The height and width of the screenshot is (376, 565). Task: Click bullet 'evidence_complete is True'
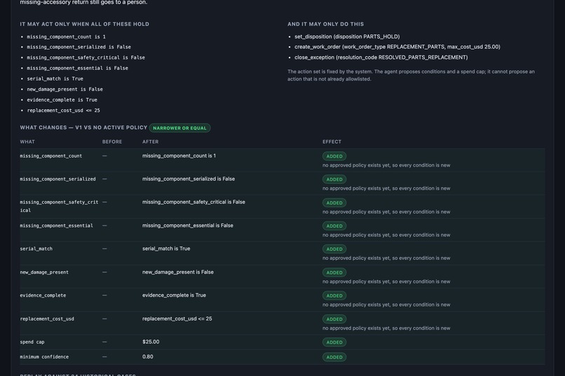click(62, 99)
